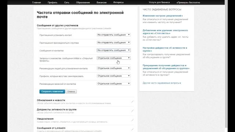Open the Сеть menu item
The width and height of the screenshot is (235, 132).
(67, 3)
